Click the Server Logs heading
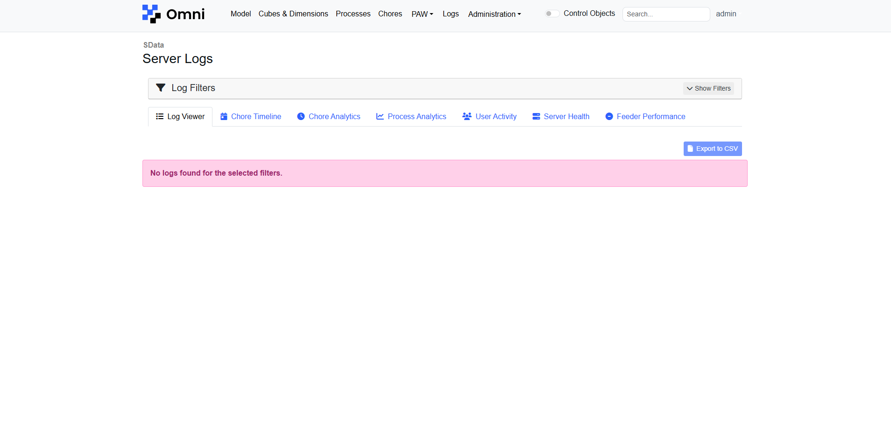 click(x=177, y=59)
